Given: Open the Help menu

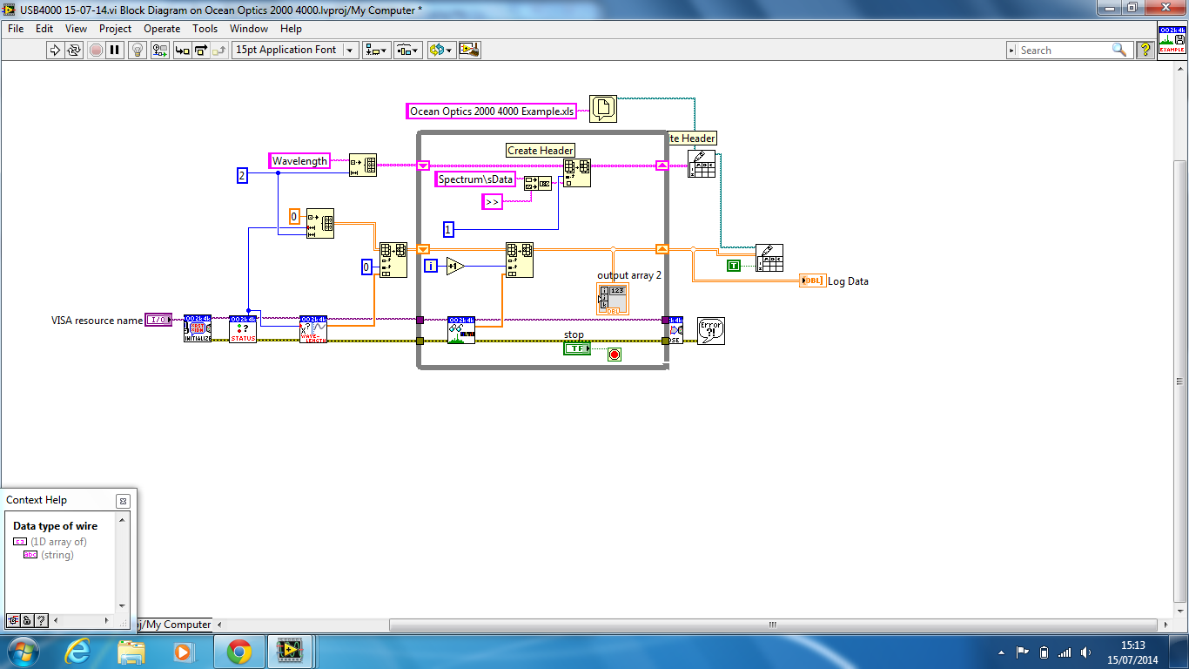Looking at the screenshot, I should click(x=291, y=29).
